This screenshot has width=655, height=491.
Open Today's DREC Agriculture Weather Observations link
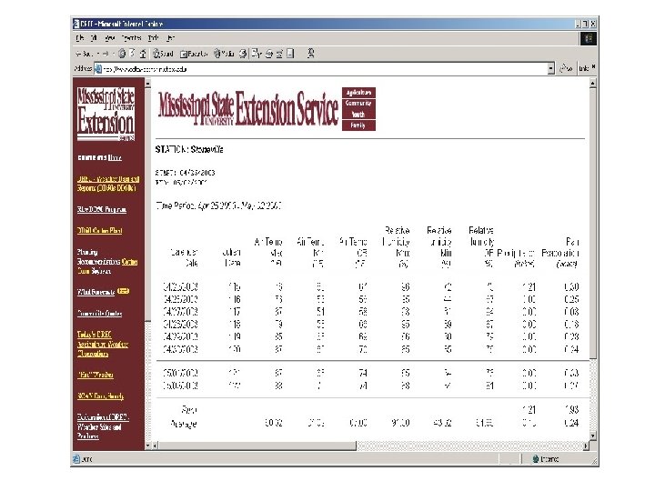tap(102, 345)
